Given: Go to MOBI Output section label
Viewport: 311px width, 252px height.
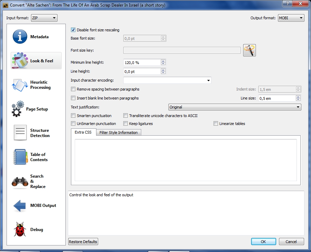Looking at the screenshot, I should click(43, 206).
